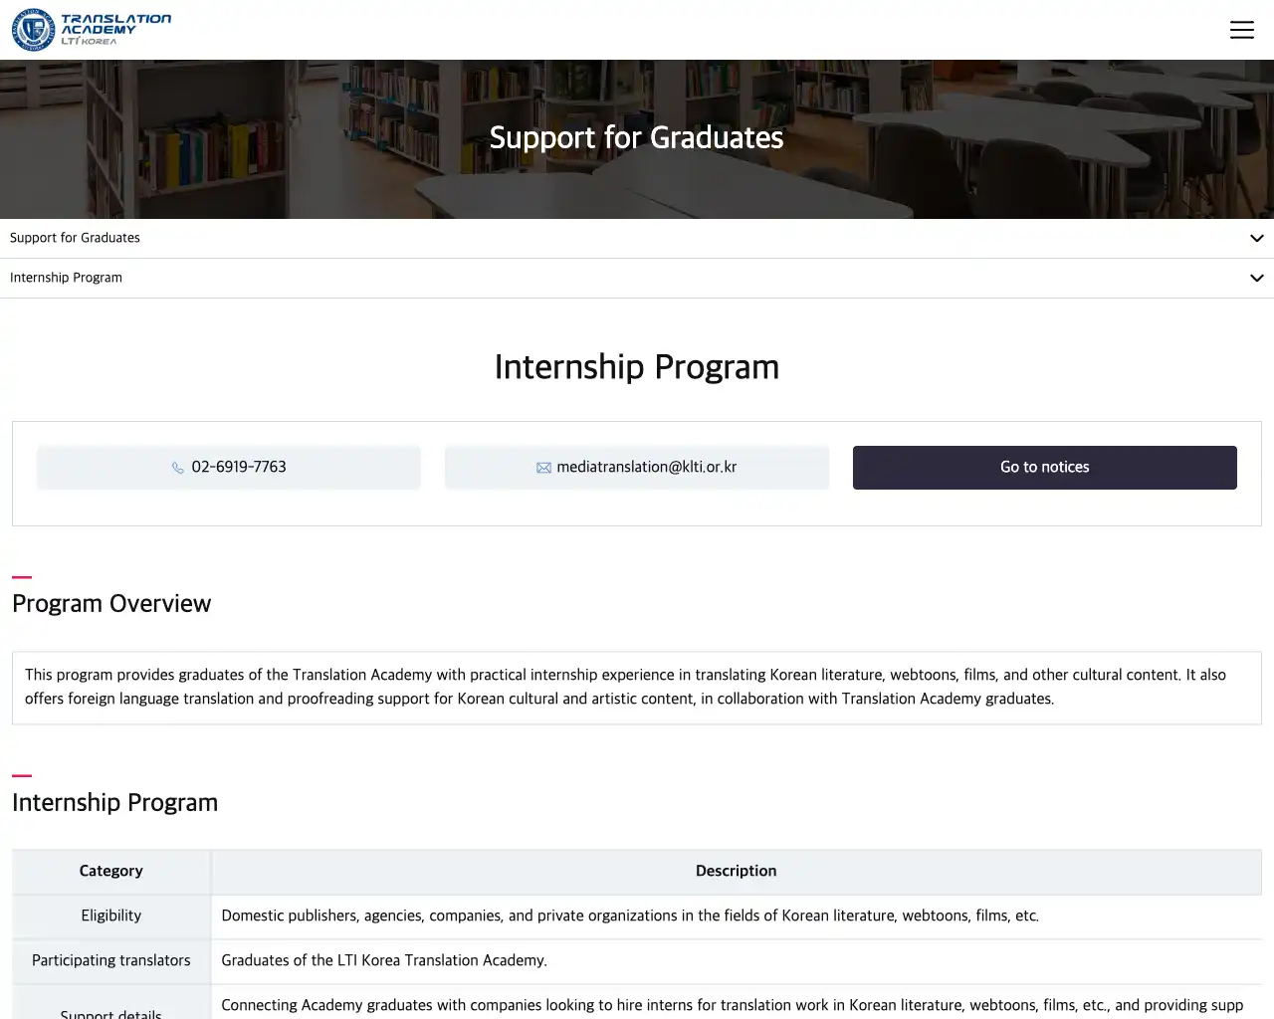Viewport: 1274px width, 1019px height.
Task: Click the Program Overview section heading
Action: tap(111, 604)
